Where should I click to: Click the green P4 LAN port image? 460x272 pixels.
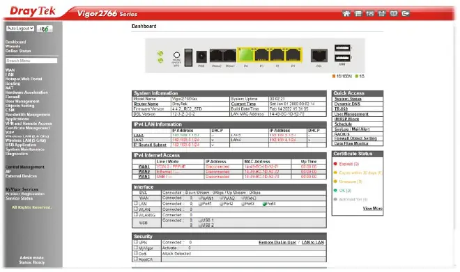246,55
